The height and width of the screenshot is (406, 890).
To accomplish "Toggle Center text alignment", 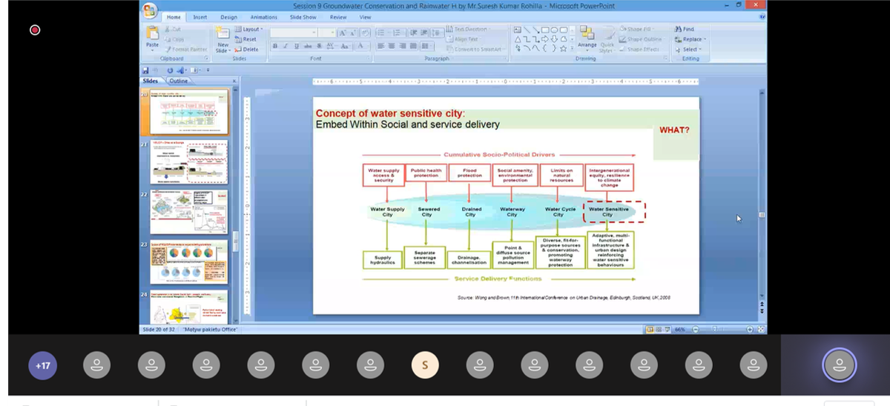I will (392, 46).
